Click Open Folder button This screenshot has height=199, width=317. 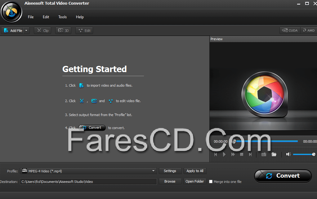pyautogui.click(x=195, y=181)
